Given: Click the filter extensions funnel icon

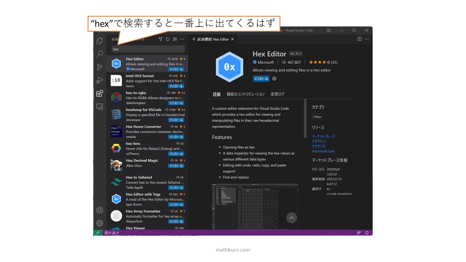Looking at the screenshot, I should [x=161, y=39].
